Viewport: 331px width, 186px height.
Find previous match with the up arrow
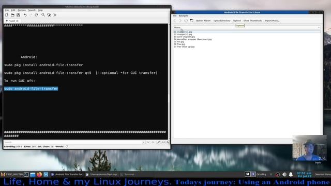pyautogui.click(x=153, y=143)
